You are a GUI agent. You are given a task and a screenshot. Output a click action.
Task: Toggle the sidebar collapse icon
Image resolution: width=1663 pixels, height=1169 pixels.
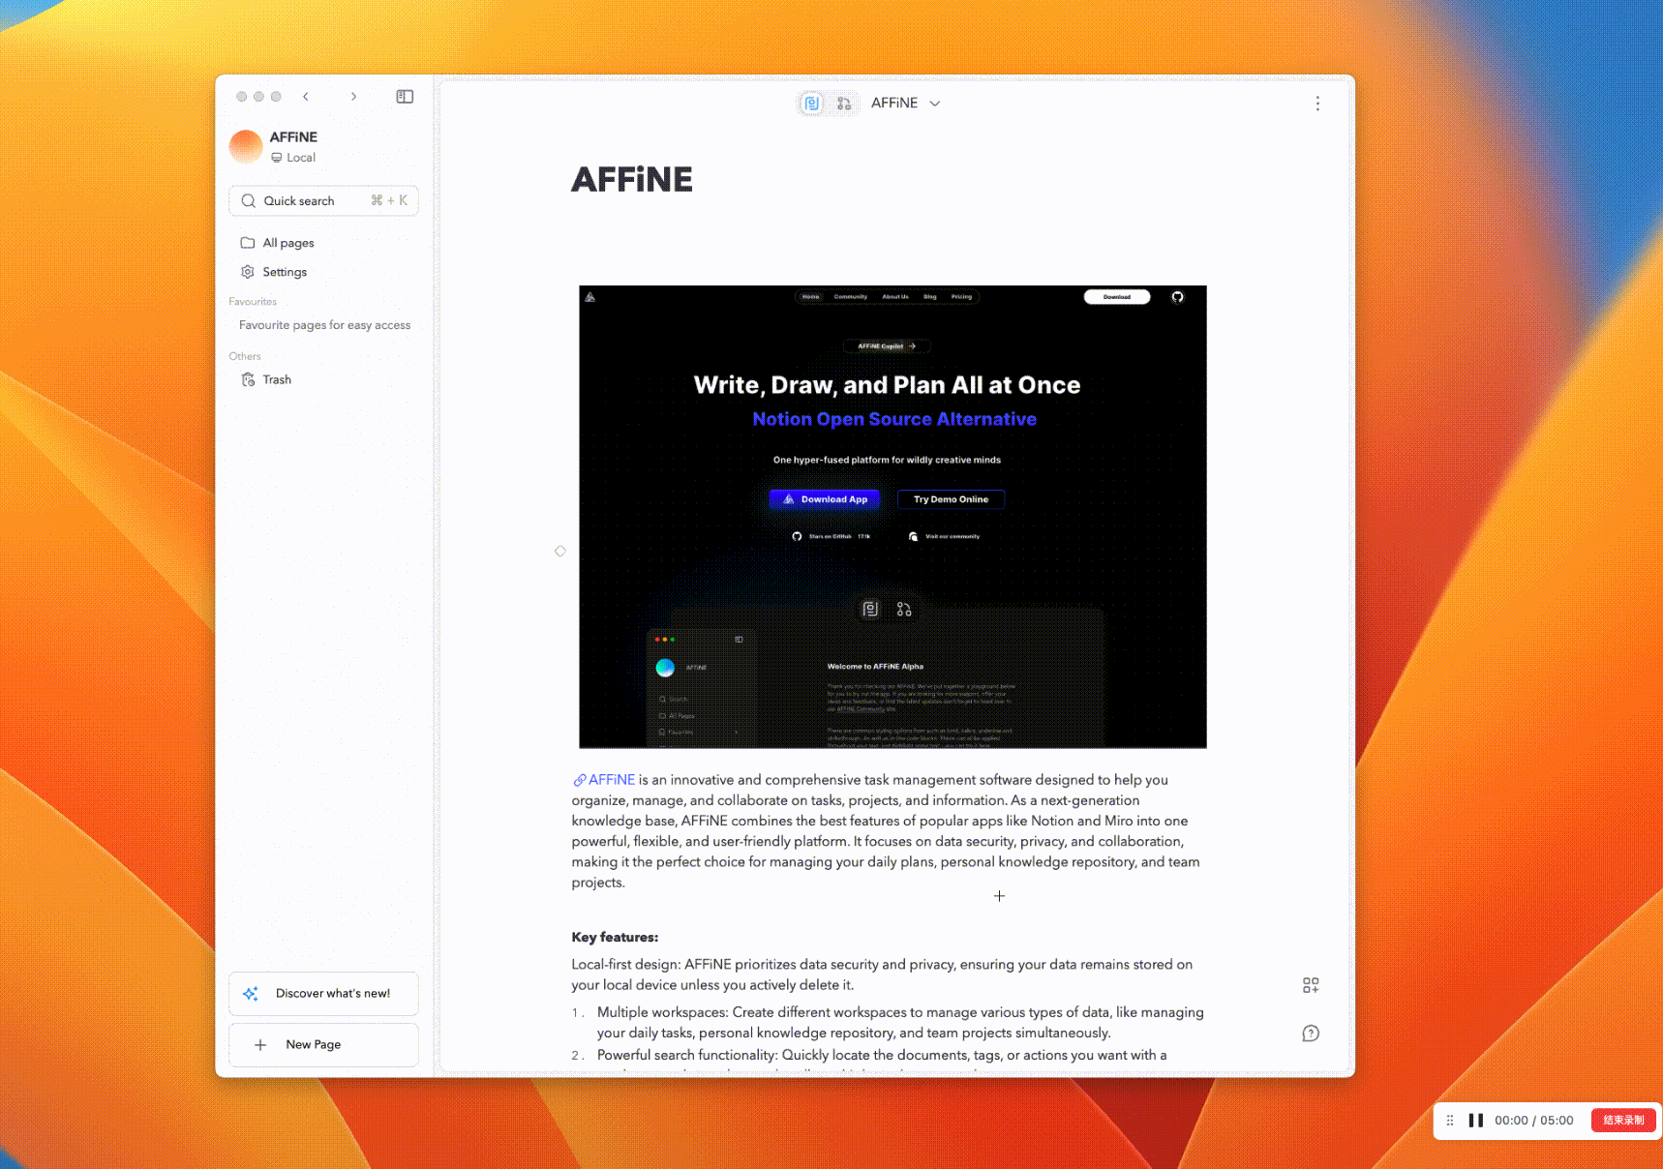pyautogui.click(x=405, y=97)
